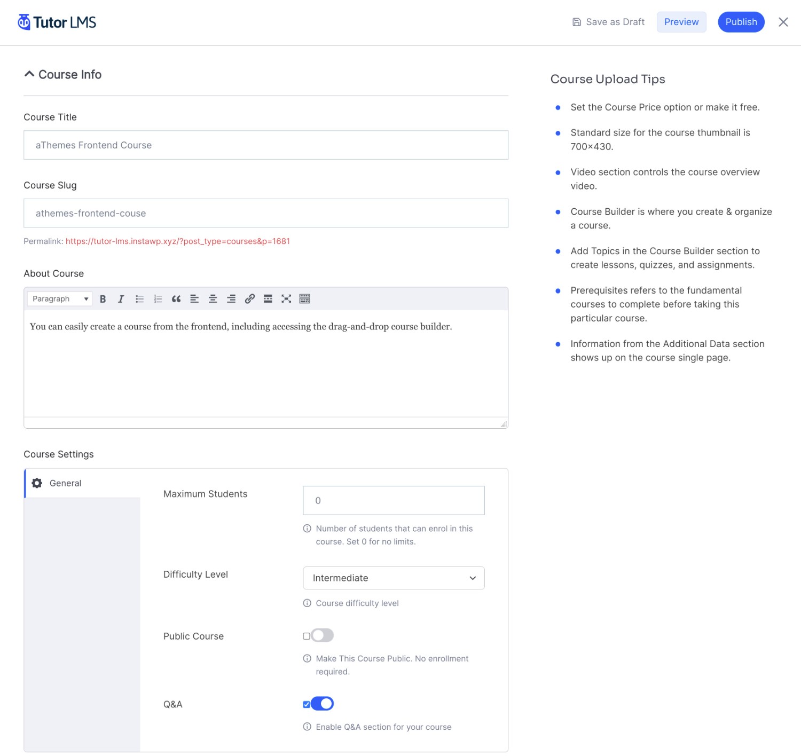Click tip 'Course Builder is where you create'

(x=671, y=219)
